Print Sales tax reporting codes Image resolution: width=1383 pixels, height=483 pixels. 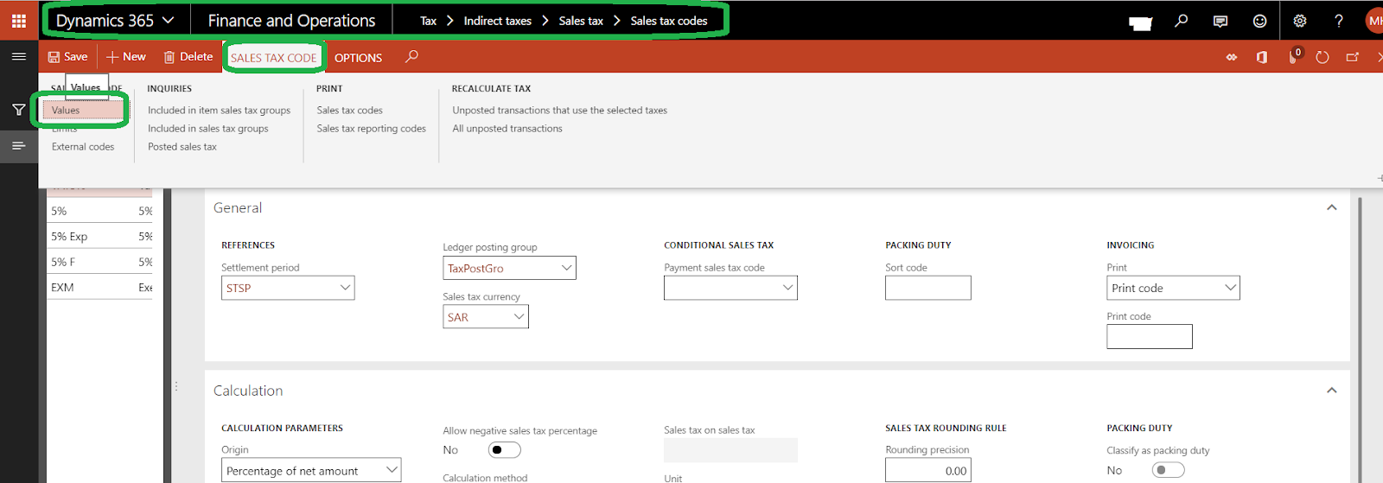371,129
